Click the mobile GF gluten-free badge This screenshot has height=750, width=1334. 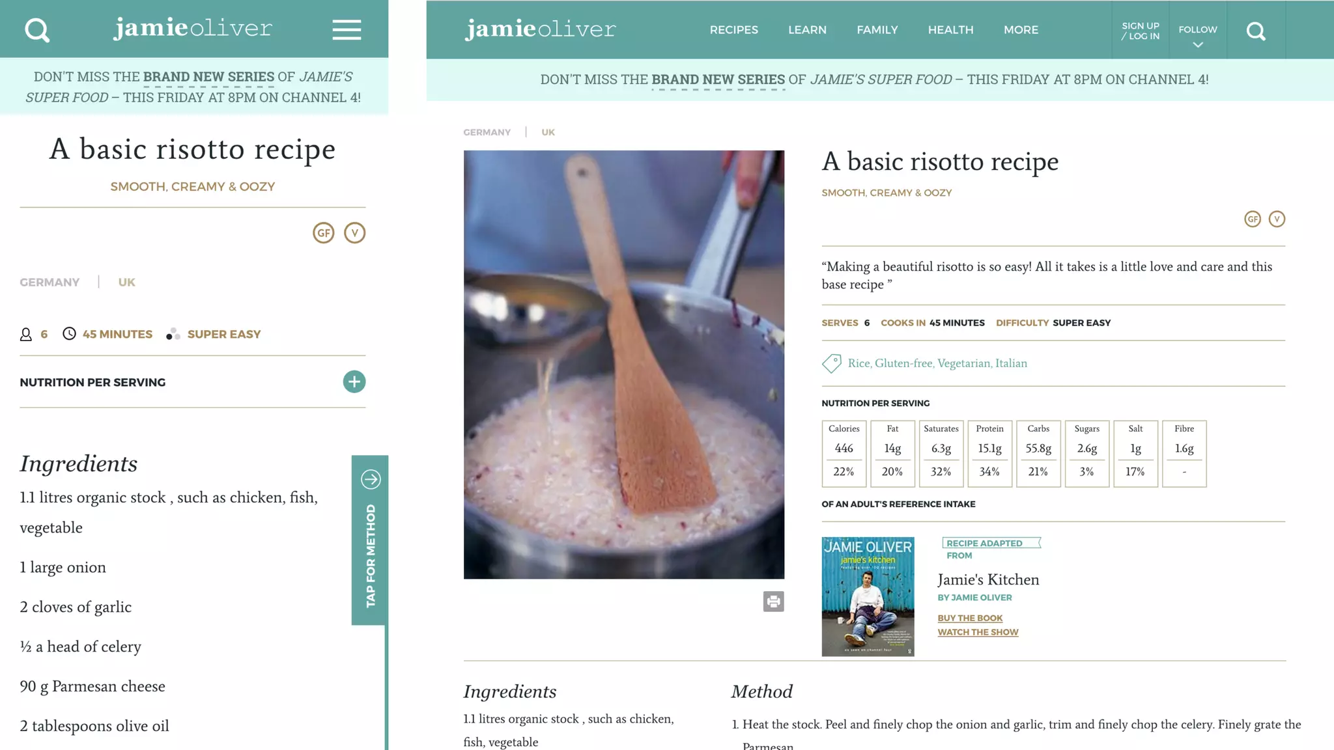[x=324, y=233]
